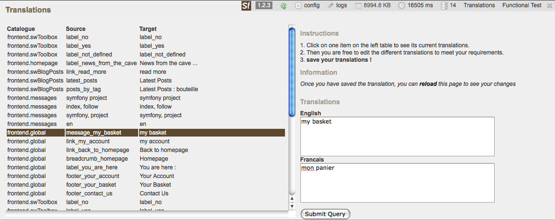Click the scrollbar down arrow
The width and height of the screenshot is (555, 220).
pyautogui.click(x=291, y=206)
